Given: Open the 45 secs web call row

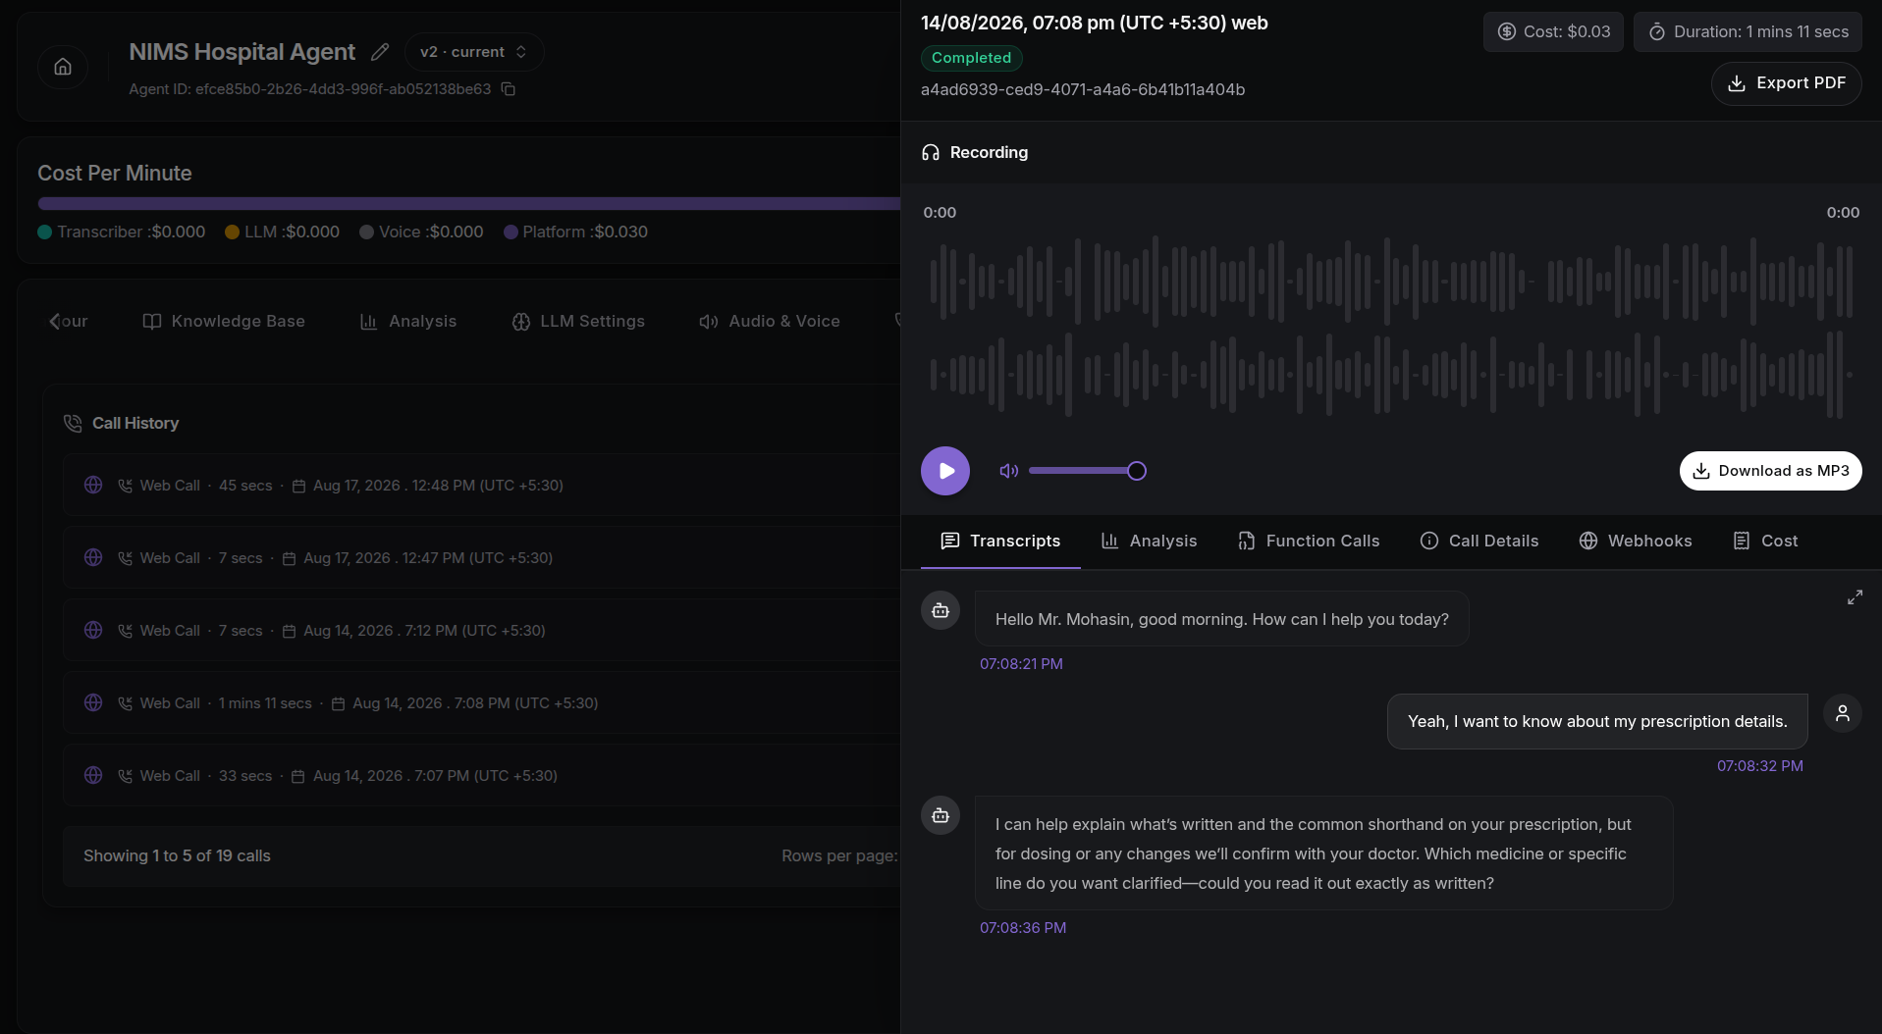Looking at the screenshot, I should tap(481, 486).
